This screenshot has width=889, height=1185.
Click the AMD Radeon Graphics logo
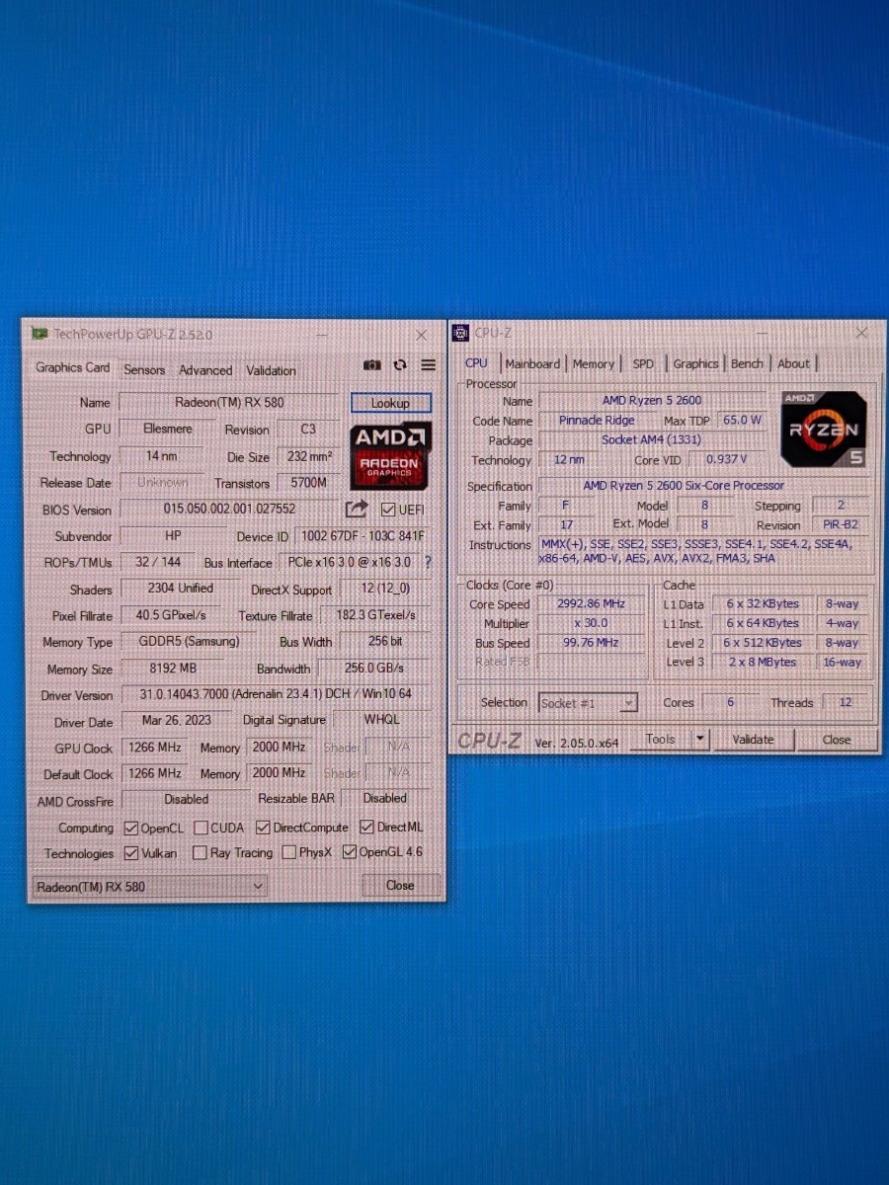click(391, 457)
